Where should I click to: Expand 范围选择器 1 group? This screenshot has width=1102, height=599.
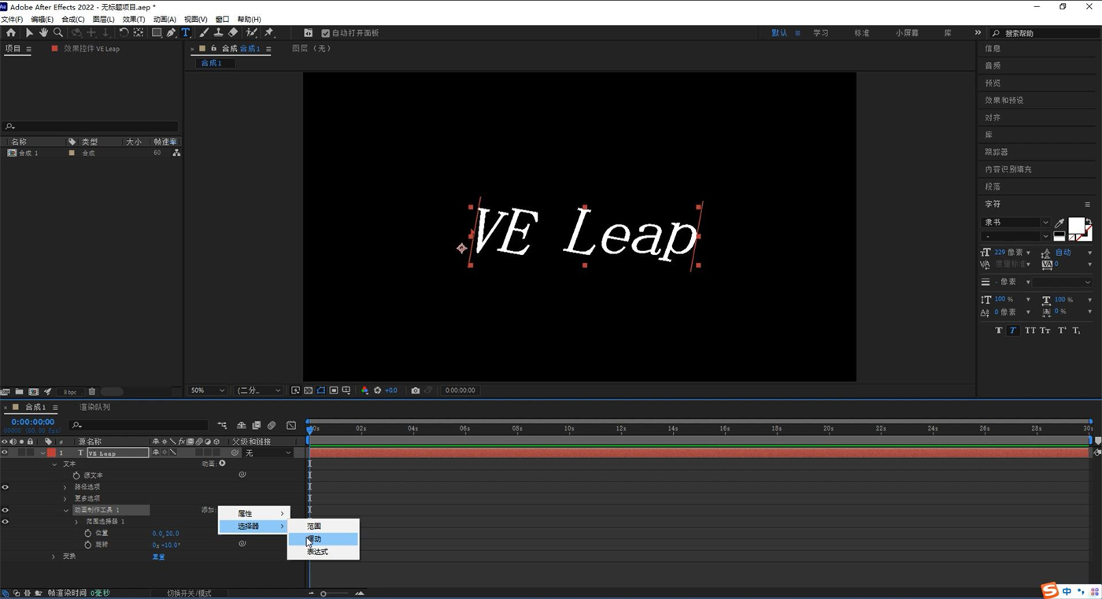tap(76, 522)
